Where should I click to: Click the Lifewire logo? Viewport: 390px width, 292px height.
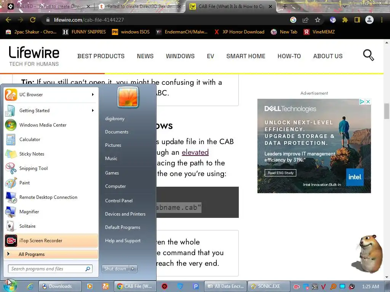34,56
